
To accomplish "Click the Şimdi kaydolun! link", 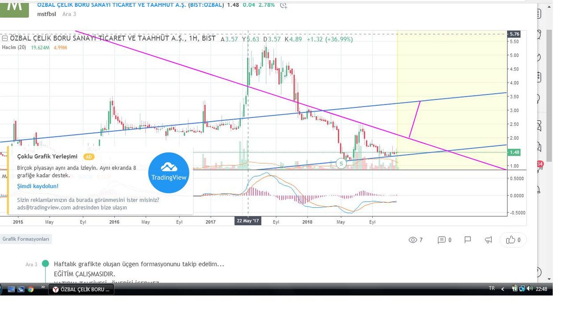I will tap(38, 186).
